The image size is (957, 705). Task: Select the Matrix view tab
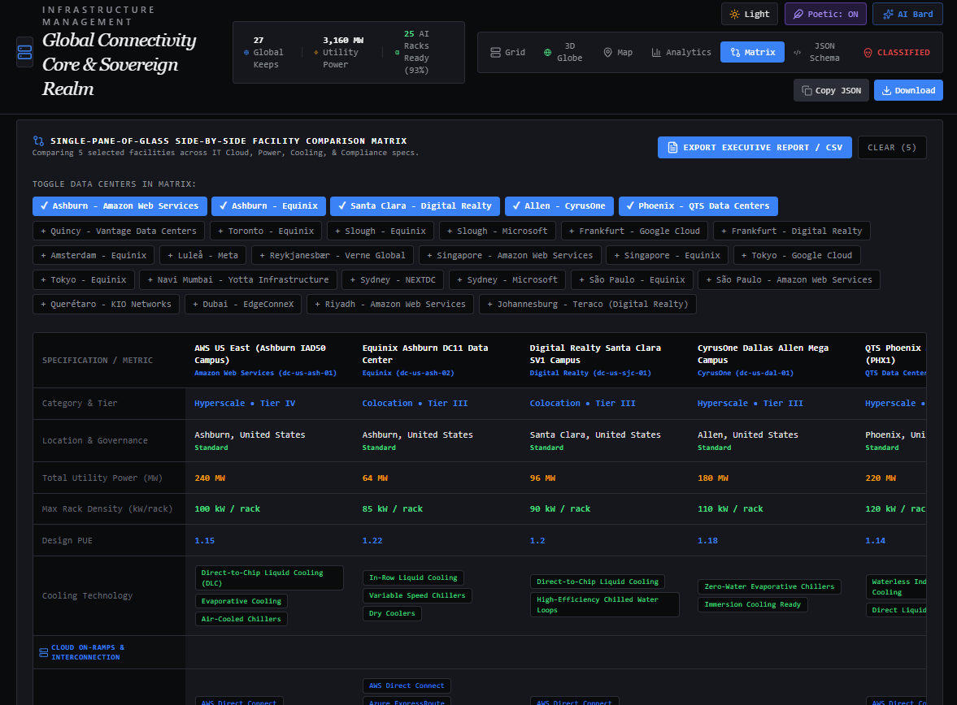click(753, 53)
